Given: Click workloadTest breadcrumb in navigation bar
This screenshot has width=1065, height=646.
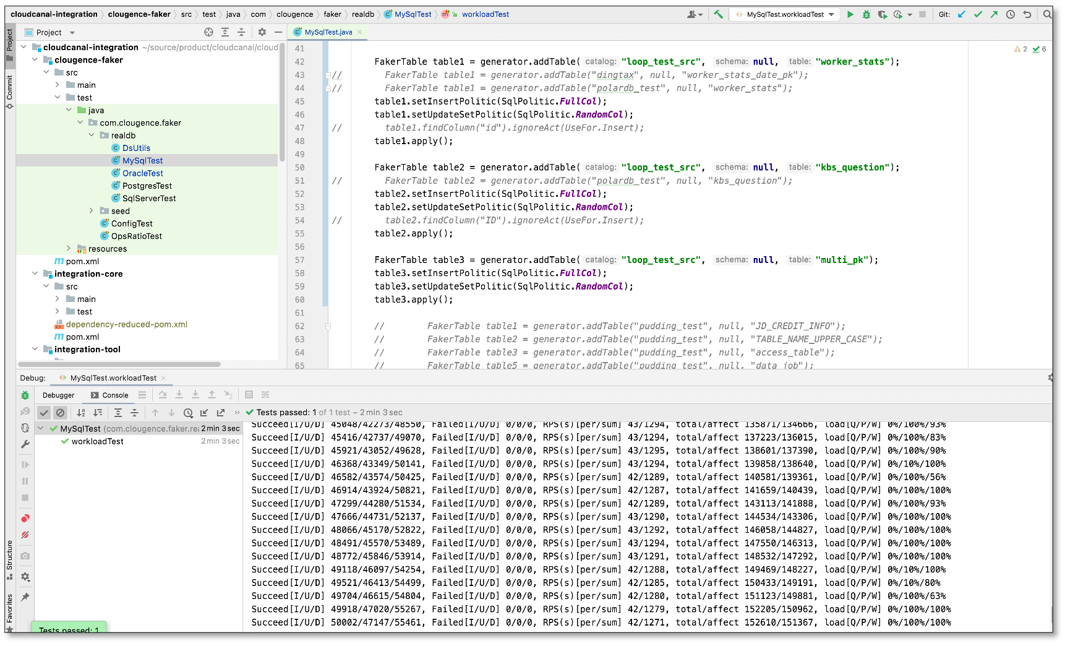Looking at the screenshot, I should [x=485, y=14].
